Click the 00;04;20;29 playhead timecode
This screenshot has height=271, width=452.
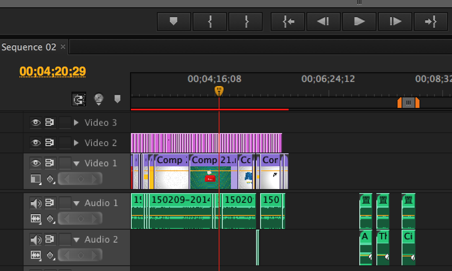[x=53, y=71]
